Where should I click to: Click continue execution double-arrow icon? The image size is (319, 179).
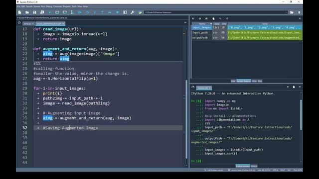pos(110,12)
